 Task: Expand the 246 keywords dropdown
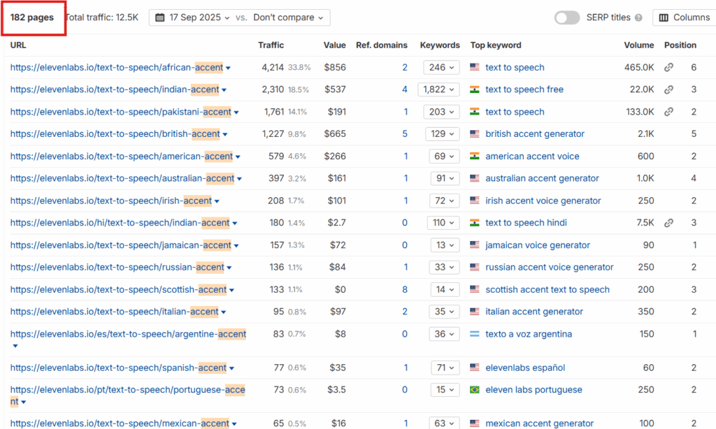click(441, 68)
